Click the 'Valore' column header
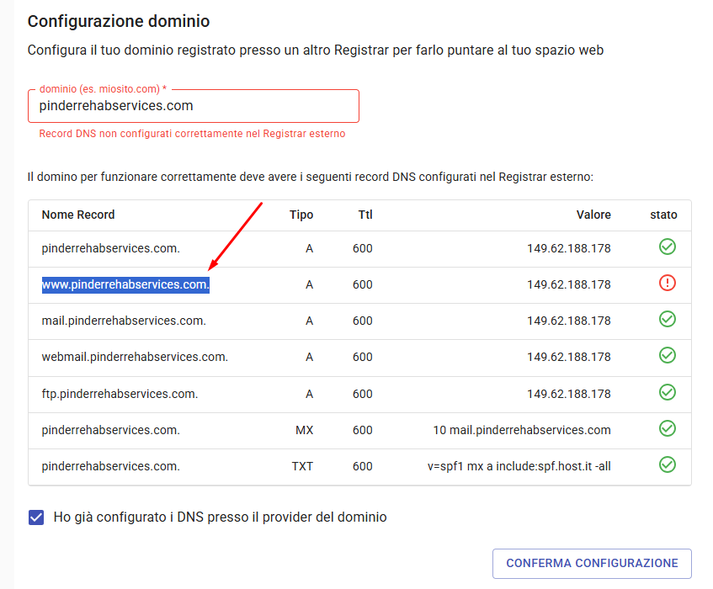The width and height of the screenshot is (713, 589). pos(593,215)
